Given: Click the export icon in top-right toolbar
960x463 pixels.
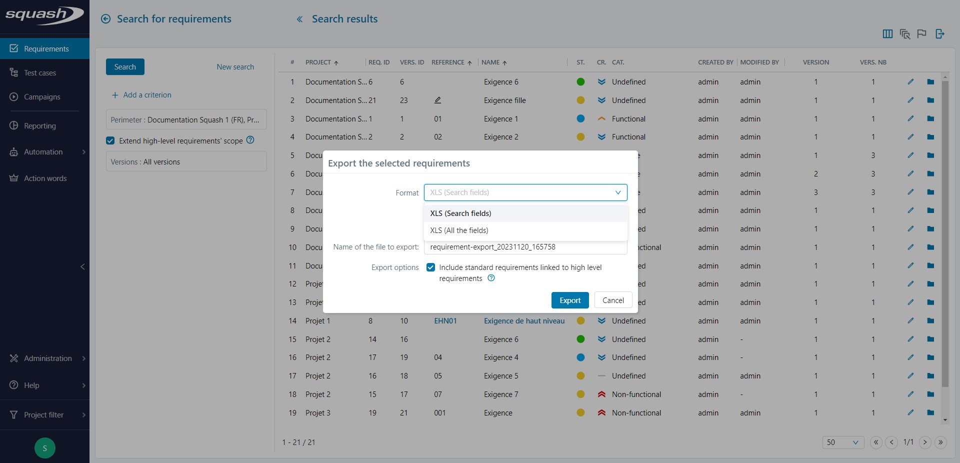Looking at the screenshot, I should [x=940, y=33].
